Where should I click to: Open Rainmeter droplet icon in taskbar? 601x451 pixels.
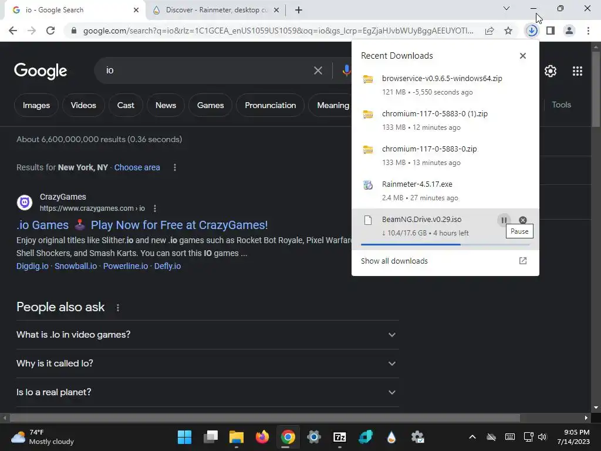pos(391,437)
